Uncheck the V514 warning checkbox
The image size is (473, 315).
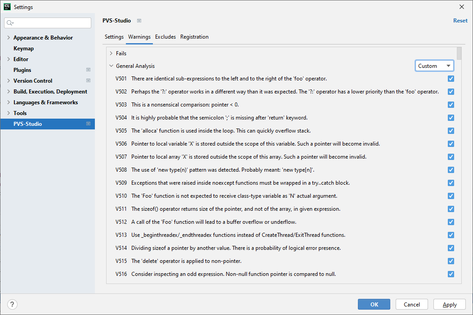(451, 248)
